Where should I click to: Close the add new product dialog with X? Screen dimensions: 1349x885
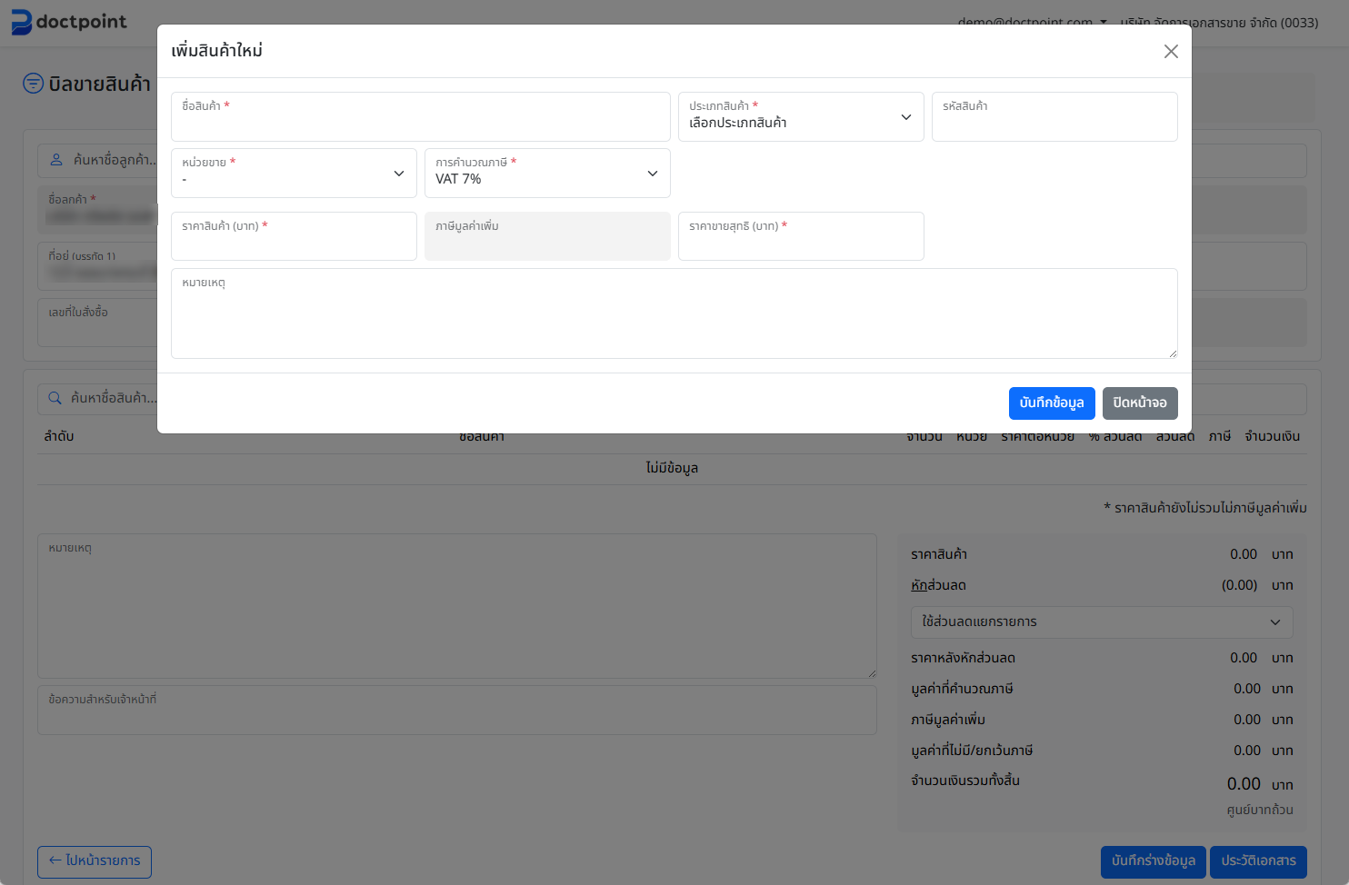point(1171,52)
